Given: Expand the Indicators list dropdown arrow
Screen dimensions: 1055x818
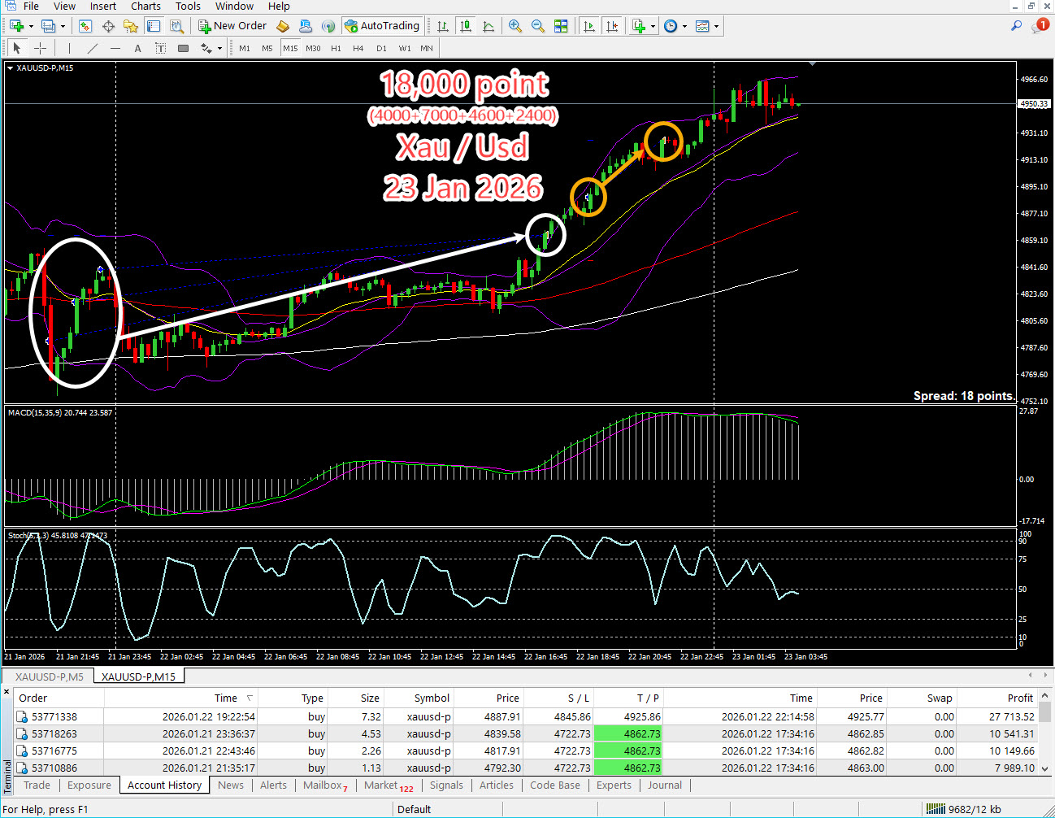Looking at the screenshot, I should [x=653, y=26].
